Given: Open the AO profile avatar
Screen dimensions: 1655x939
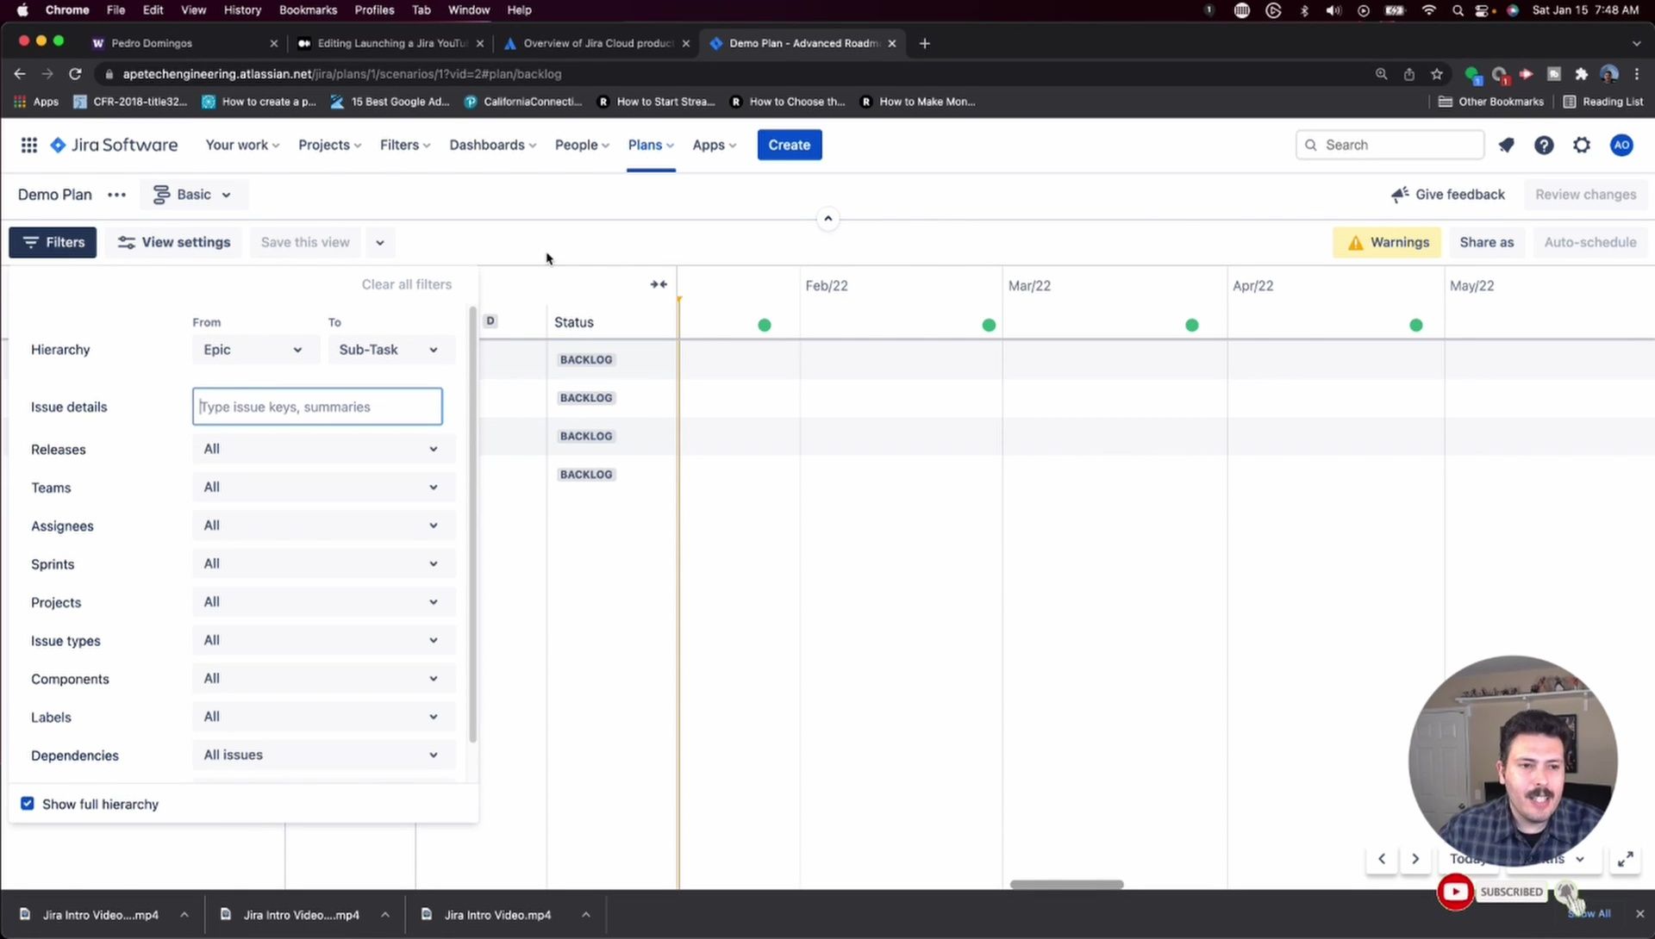Looking at the screenshot, I should click(1621, 145).
